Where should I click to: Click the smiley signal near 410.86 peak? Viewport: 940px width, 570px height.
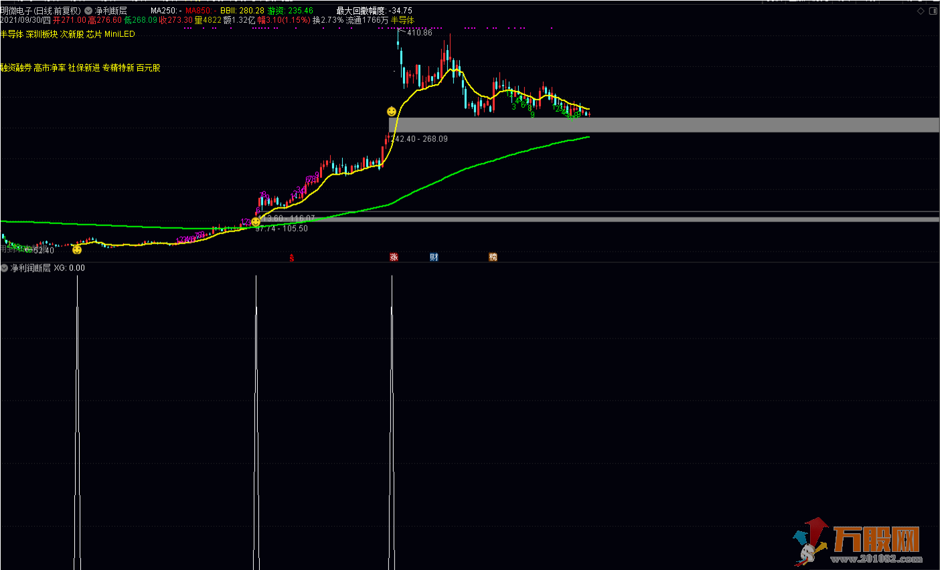point(392,111)
